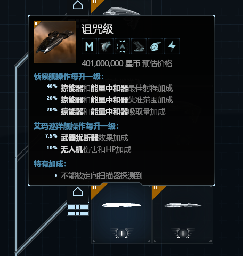Click the lower skill level progress bar
The image size is (243, 256).
pyautogui.click(x=78, y=213)
